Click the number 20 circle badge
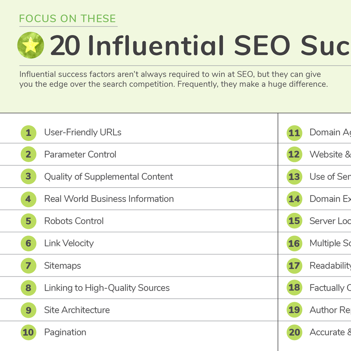Image resolution: width=351 pixels, height=351 pixels. [x=294, y=332]
